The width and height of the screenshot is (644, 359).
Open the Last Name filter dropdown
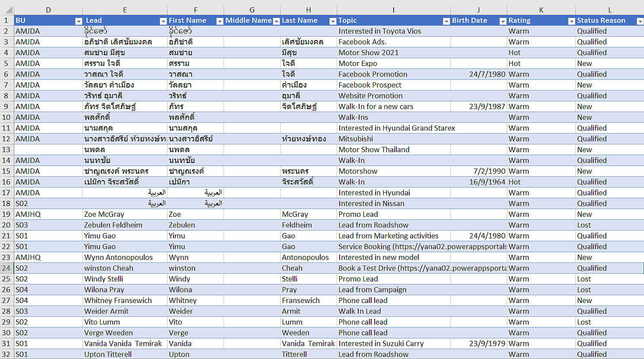pos(333,21)
